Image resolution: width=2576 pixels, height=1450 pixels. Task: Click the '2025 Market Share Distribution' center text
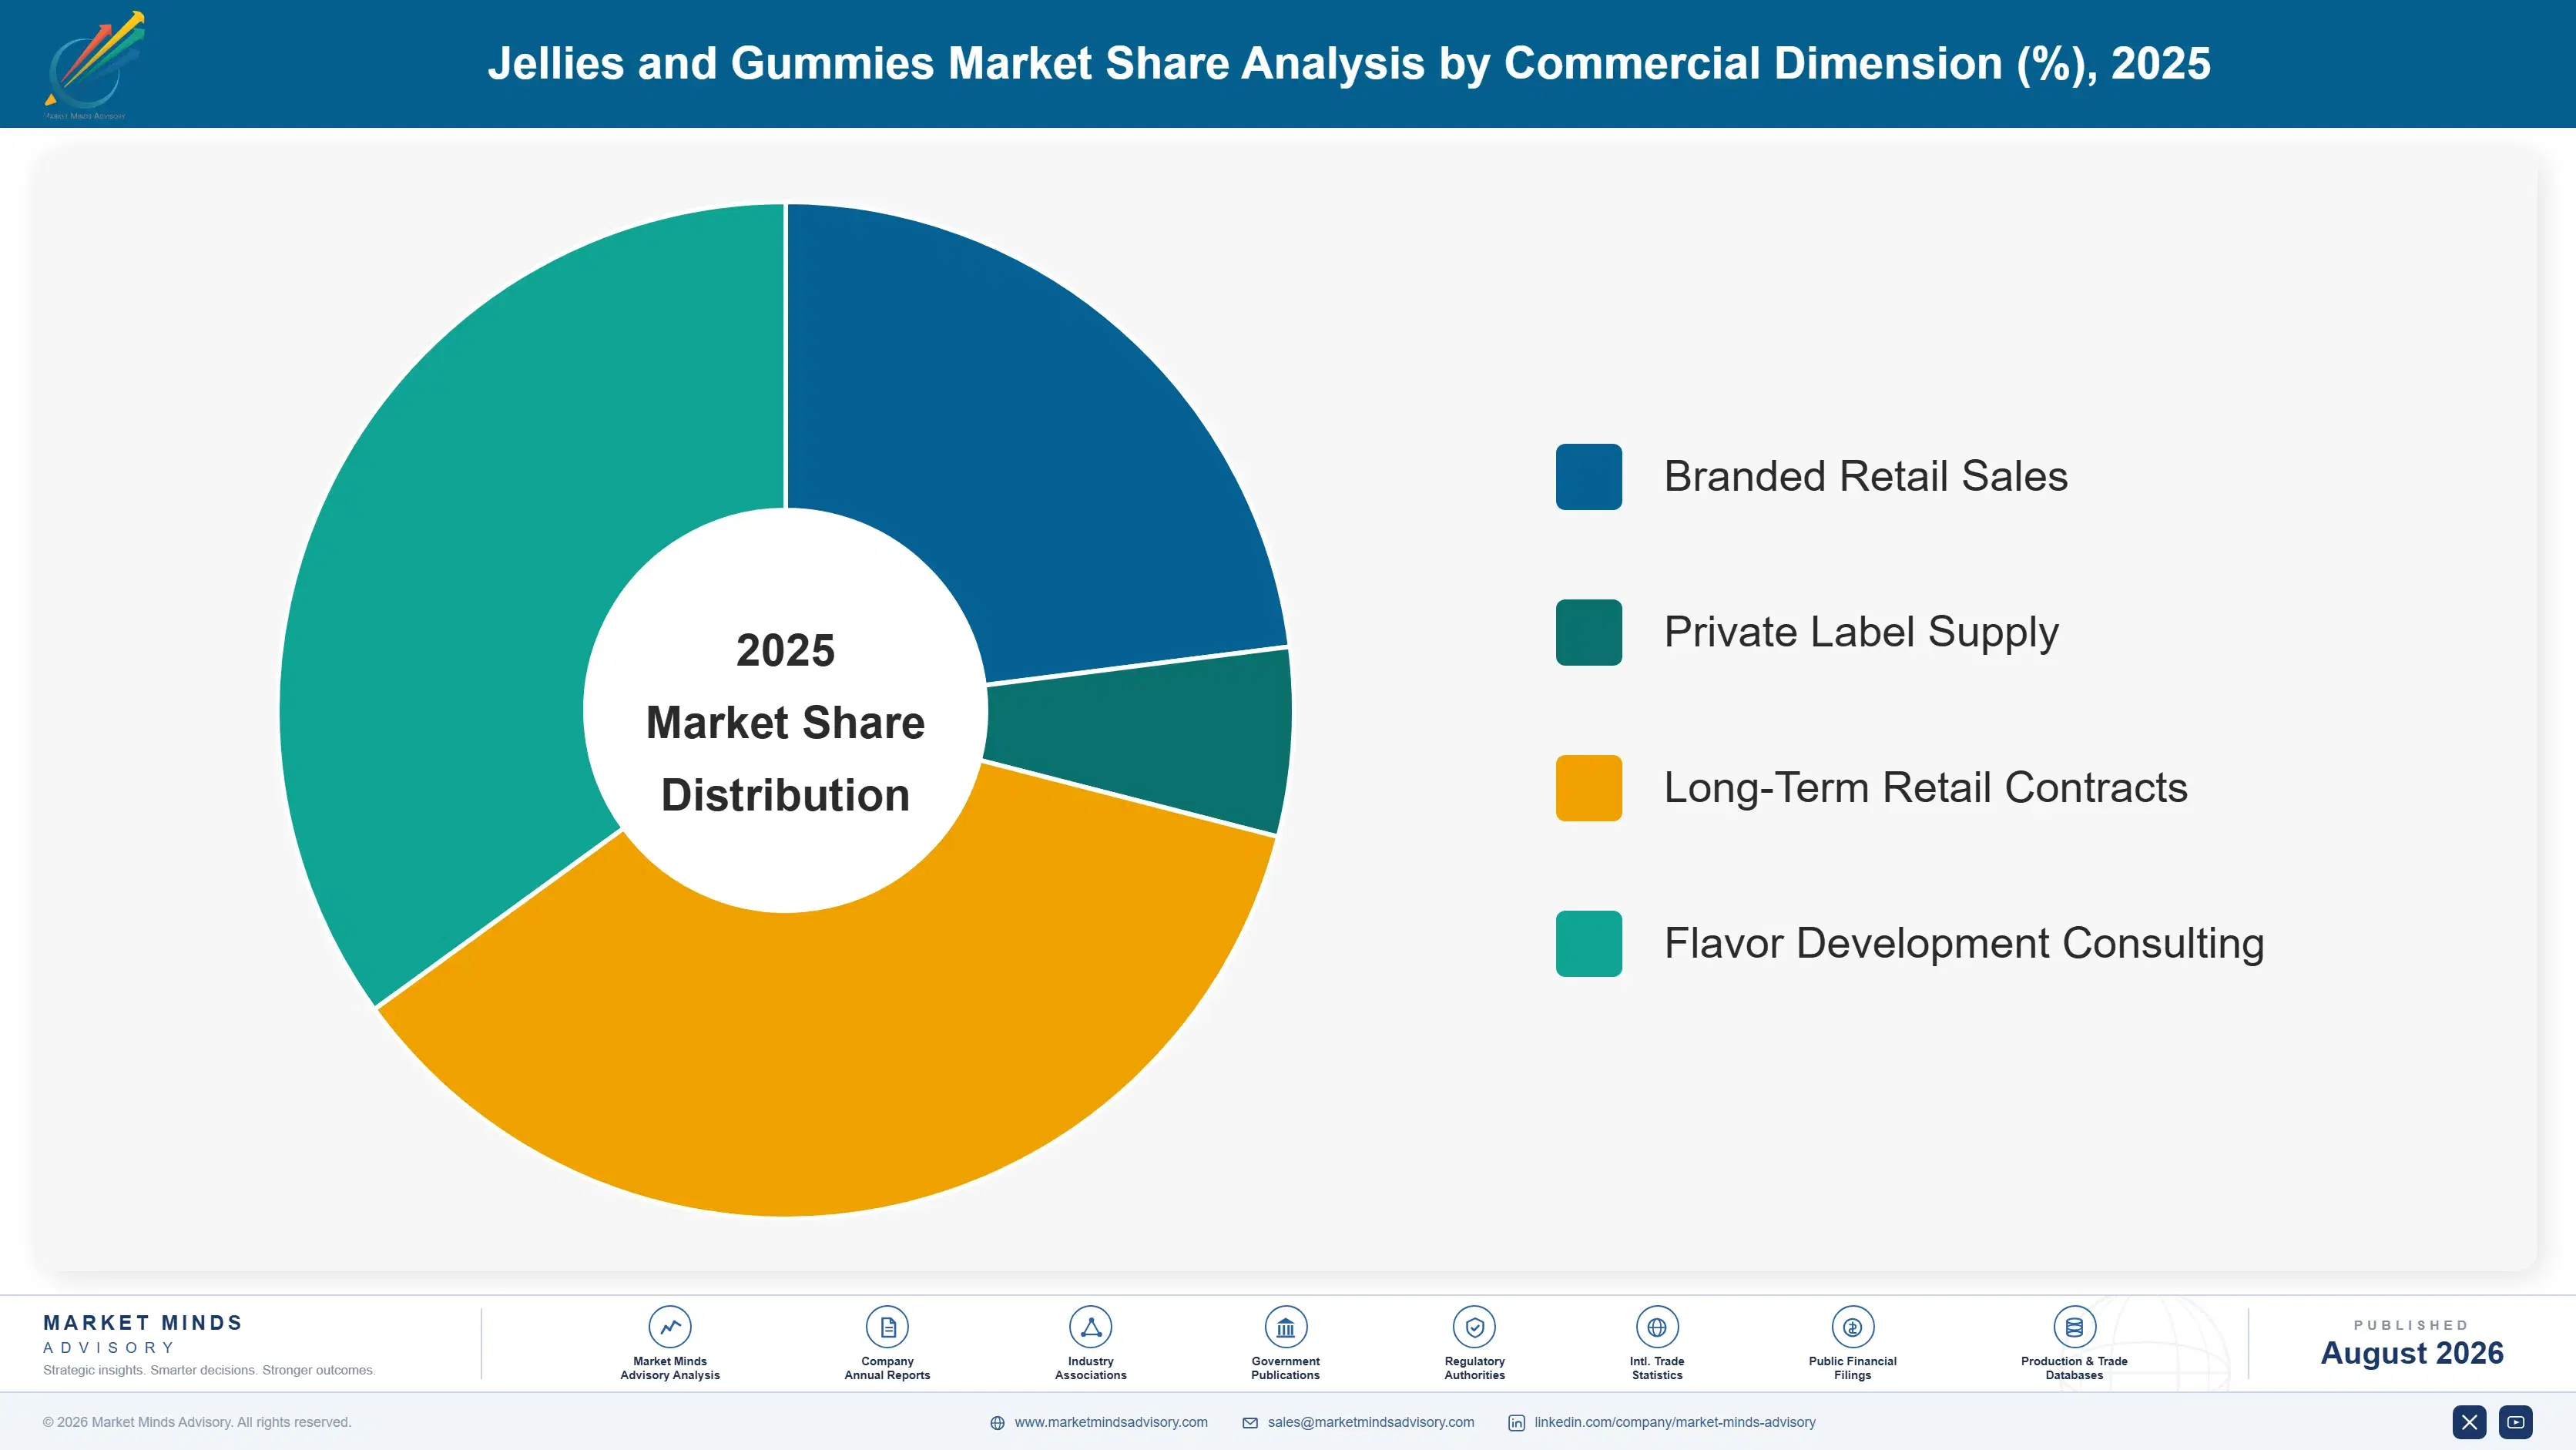coord(785,722)
